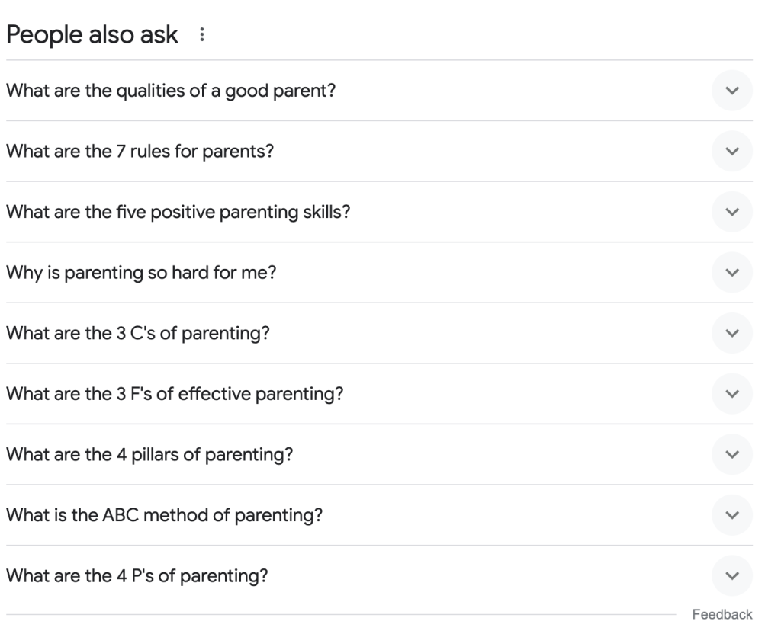Click the Feedback link
This screenshot has height=634, width=781.
click(722, 614)
